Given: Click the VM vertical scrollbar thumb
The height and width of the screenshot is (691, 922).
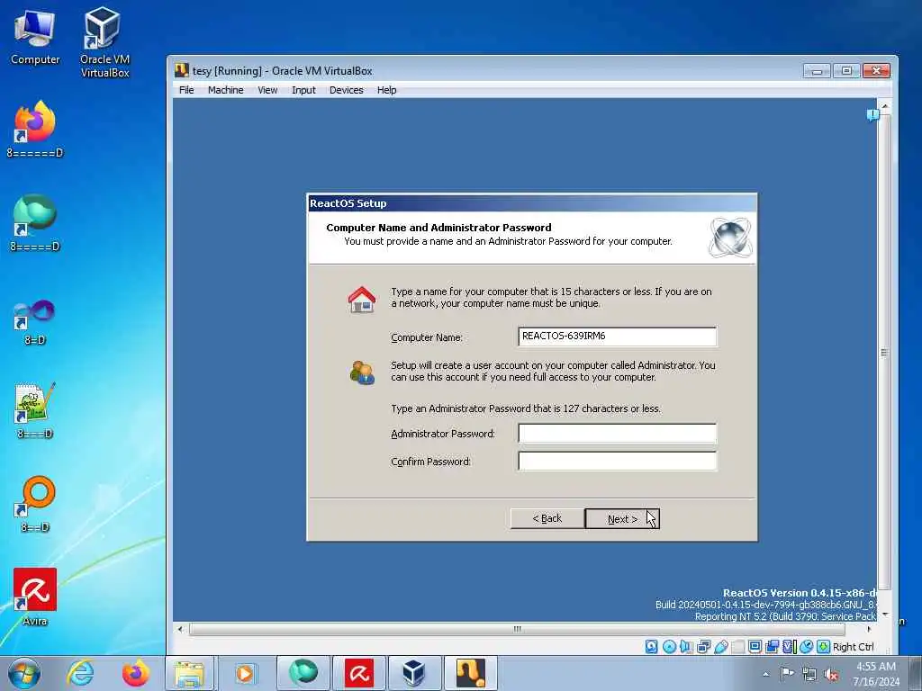Looking at the screenshot, I should click(x=884, y=353).
